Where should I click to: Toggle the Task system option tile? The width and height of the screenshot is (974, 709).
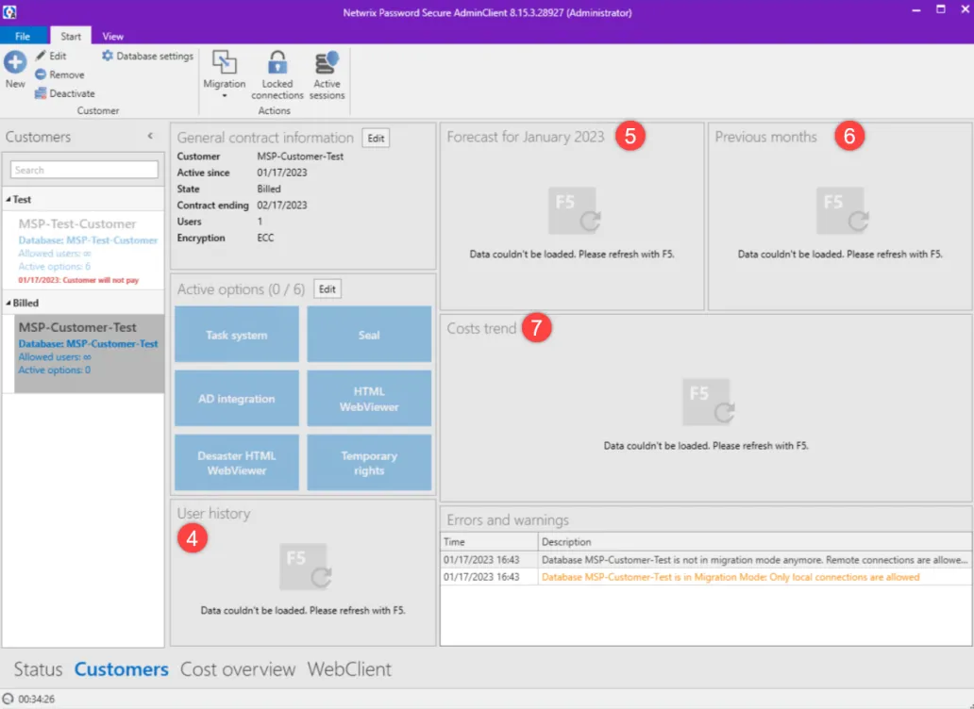pyautogui.click(x=237, y=335)
